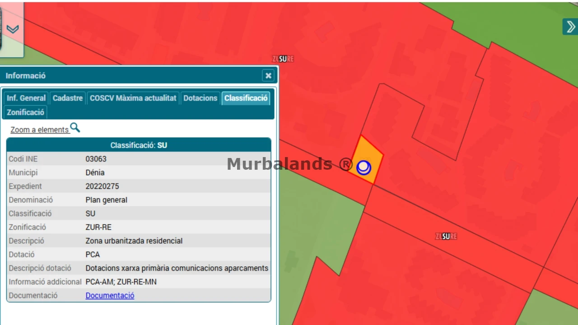Select the Classificació tab

(x=246, y=98)
